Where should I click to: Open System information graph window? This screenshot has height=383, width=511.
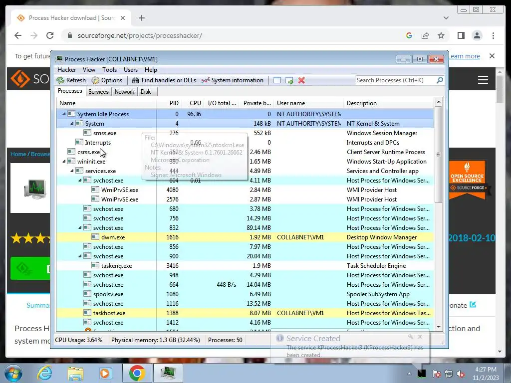[233, 80]
